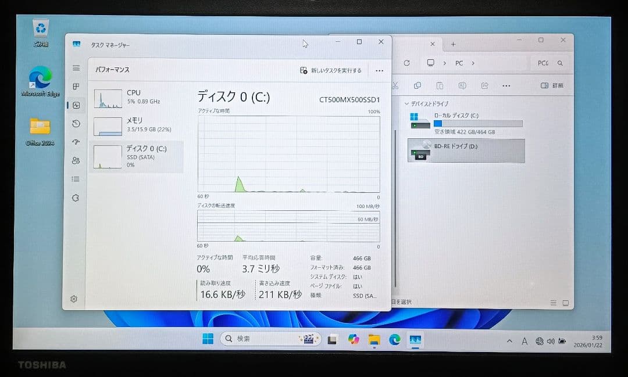The height and width of the screenshot is (377, 628).
Task: Select the Cut icon in Explorer toolbar
Action: pyautogui.click(x=394, y=85)
